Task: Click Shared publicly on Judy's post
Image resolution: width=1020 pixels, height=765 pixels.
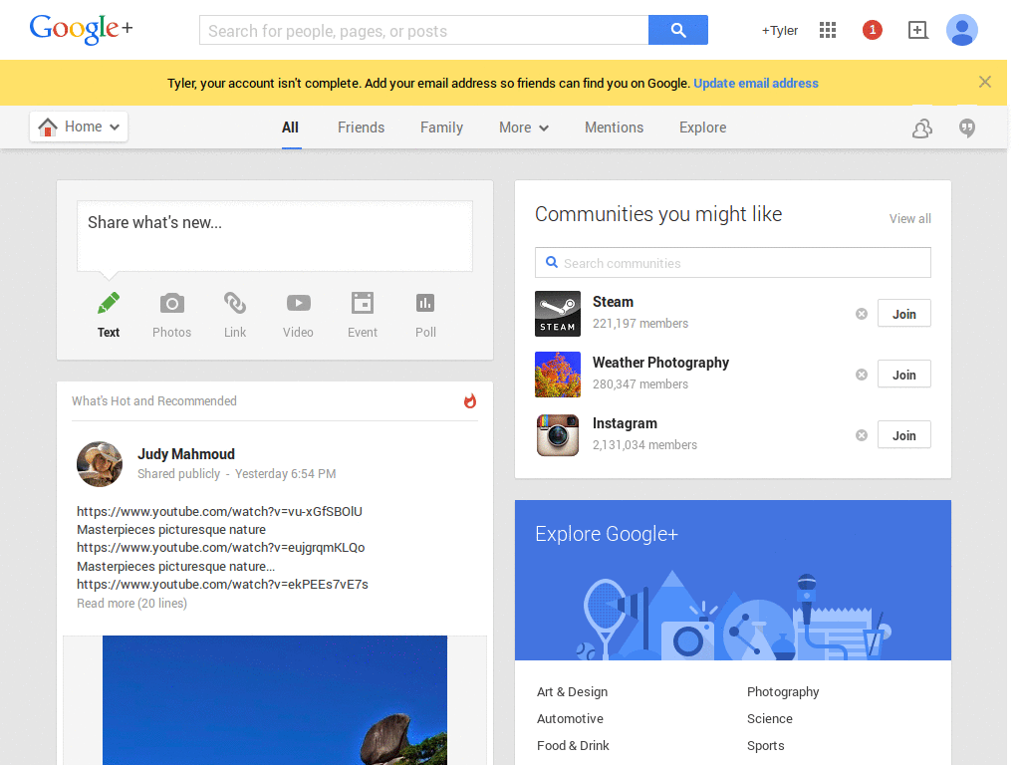Action: [x=179, y=473]
